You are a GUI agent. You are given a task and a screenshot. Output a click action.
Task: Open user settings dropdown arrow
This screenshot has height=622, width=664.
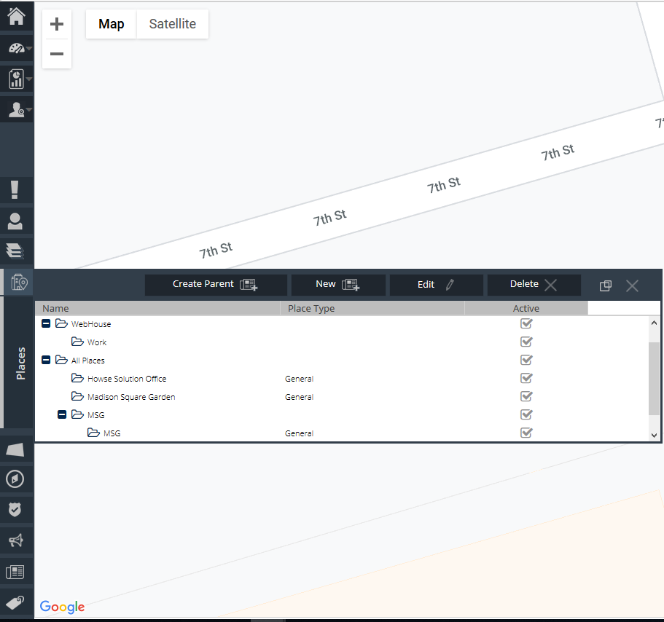point(29,109)
